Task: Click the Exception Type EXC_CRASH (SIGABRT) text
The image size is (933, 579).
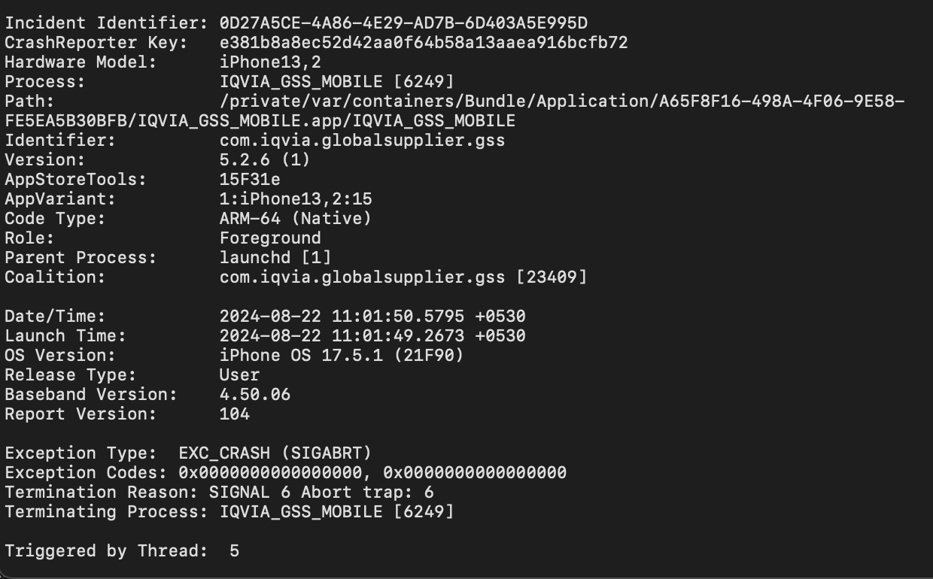Action: point(275,453)
